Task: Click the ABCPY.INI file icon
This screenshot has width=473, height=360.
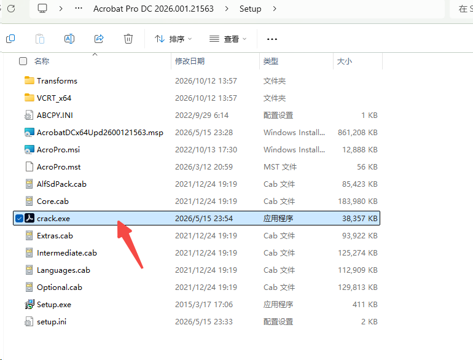Action: pos(29,115)
